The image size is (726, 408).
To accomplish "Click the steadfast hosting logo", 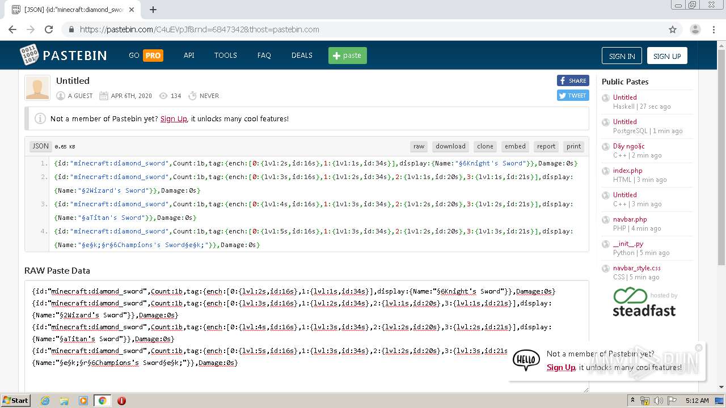I will [645, 302].
